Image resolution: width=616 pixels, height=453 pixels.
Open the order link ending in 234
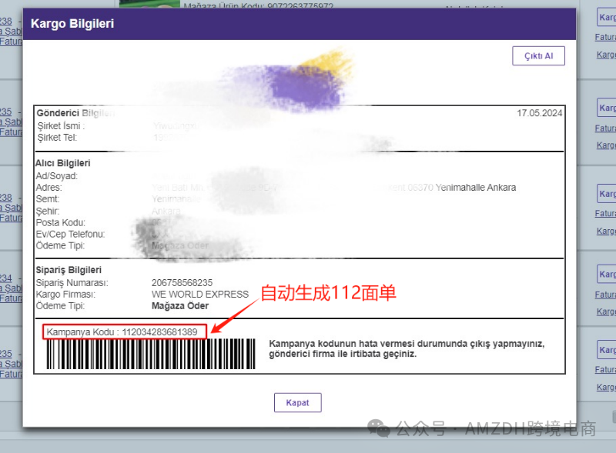[5, 278]
